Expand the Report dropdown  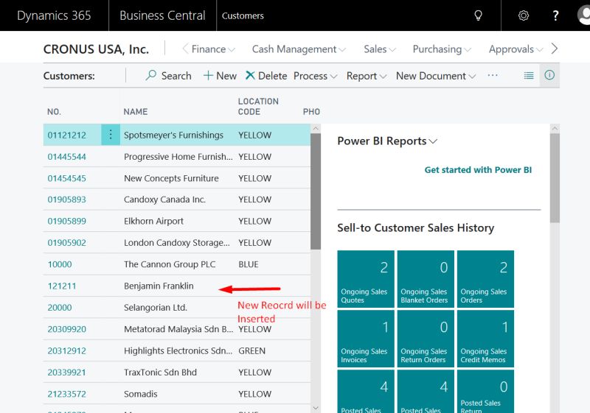point(367,76)
